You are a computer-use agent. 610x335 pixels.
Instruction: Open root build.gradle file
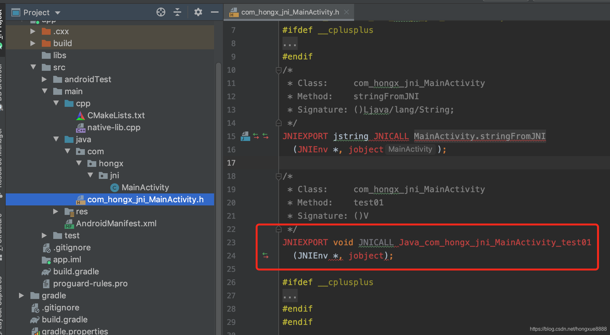(x=65, y=320)
